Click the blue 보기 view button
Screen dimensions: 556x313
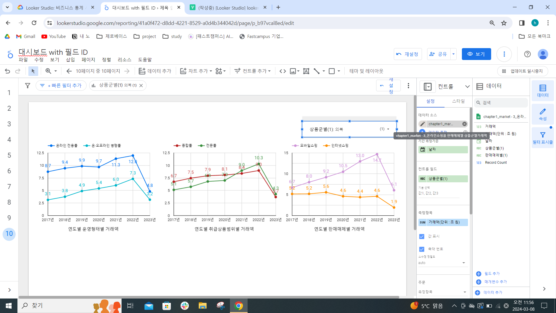point(476,54)
